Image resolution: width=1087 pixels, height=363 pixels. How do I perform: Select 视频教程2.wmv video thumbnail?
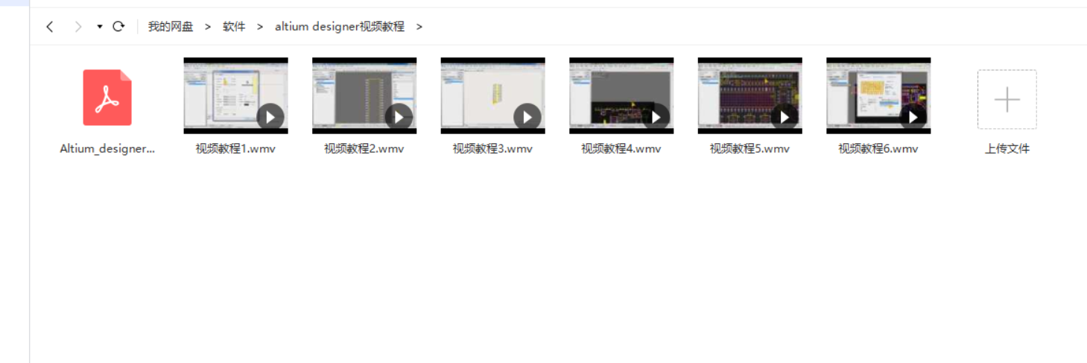(364, 95)
